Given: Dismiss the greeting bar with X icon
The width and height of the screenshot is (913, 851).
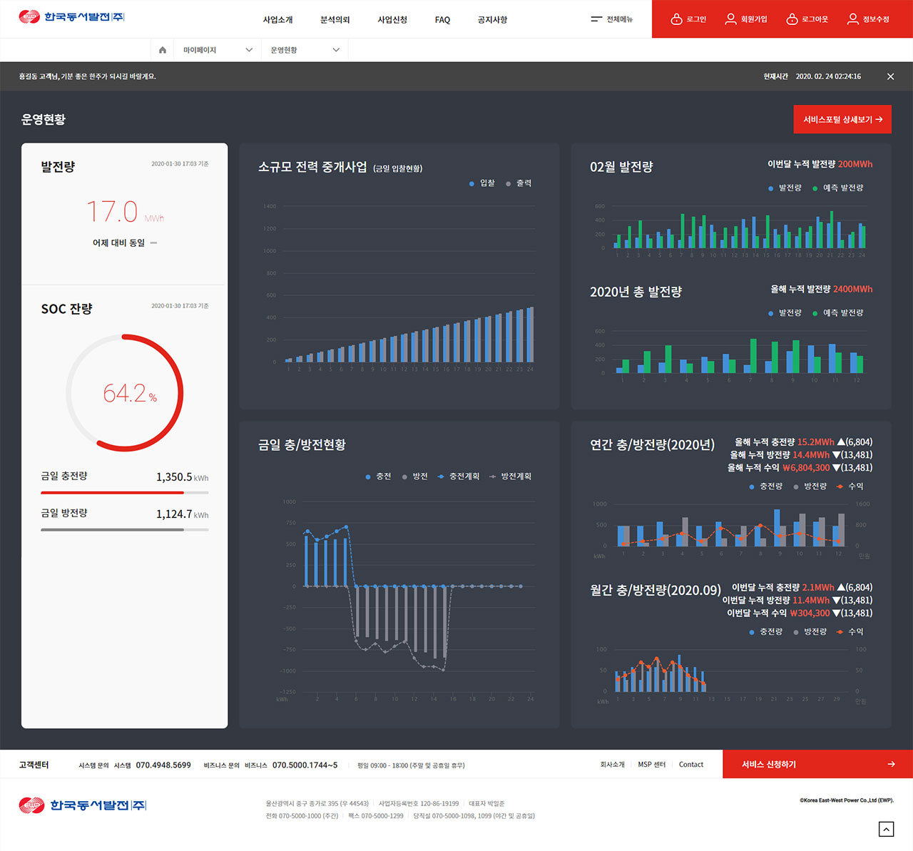Looking at the screenshot, I should click(x=890, y=76).
